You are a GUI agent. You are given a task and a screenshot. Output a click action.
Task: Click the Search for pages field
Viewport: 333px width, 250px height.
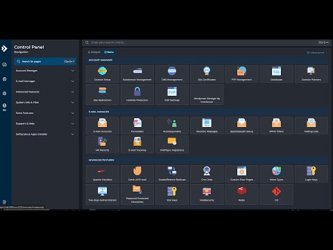click(x=45, y=62)
